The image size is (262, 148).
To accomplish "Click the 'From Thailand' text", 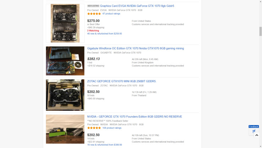I will coord(139,95).
